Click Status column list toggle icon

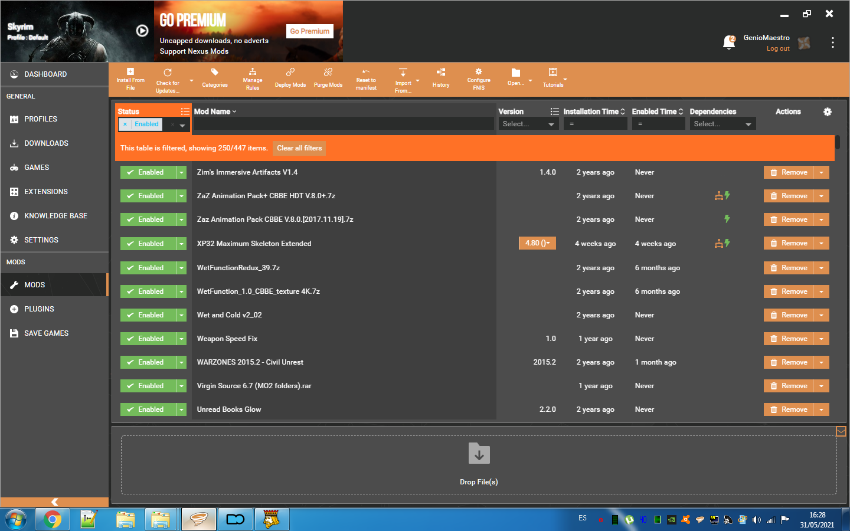[185, 112]
